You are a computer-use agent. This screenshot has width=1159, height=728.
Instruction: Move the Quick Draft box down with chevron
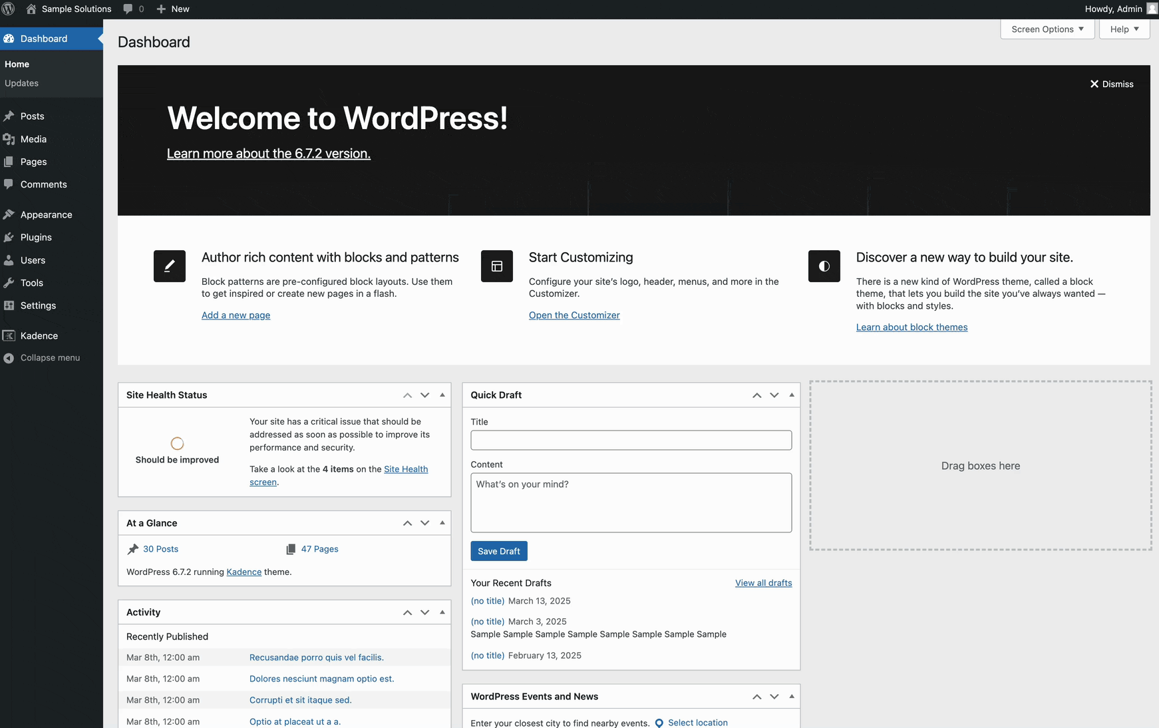click(x=774, y=395)
